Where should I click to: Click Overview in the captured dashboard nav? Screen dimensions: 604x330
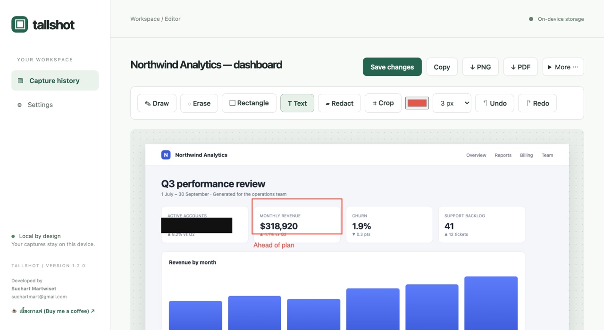tap(476, 155)
